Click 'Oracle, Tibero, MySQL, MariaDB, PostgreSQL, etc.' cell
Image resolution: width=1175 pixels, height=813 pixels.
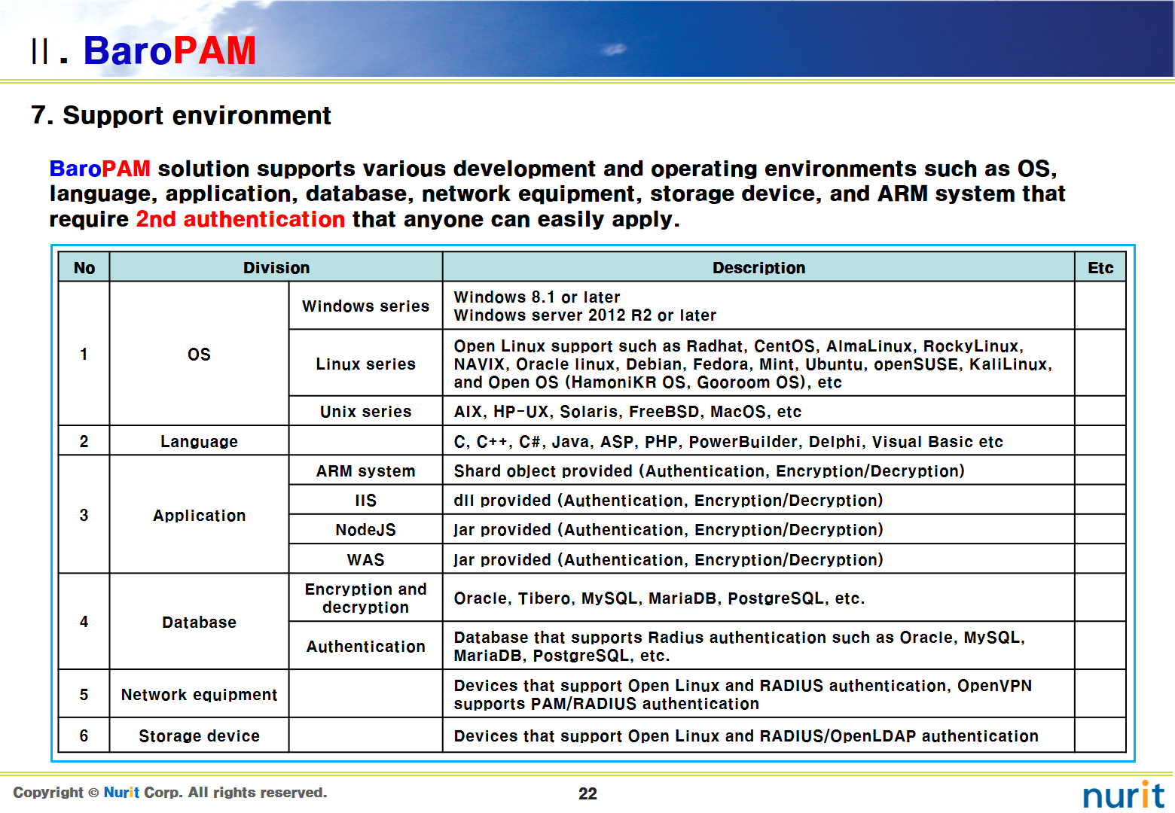tap(758, 598)
